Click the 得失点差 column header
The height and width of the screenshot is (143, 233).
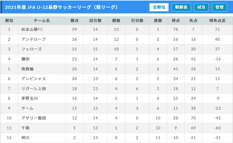(x=217, y=21)
